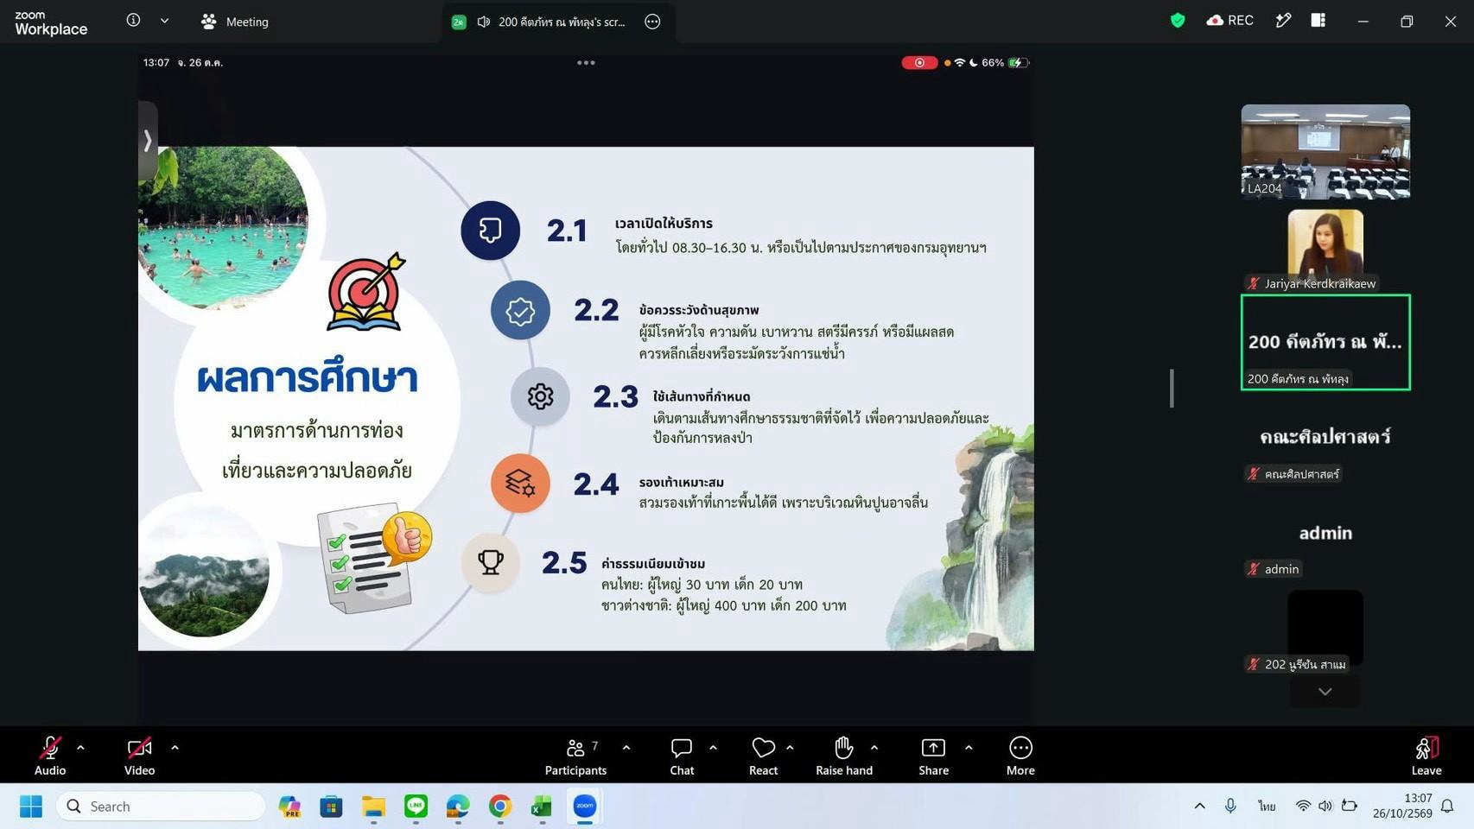The width and height of the screenshot is (1474, 829).
Task: Unmute the Audio microphone
Action: tap(50, 756)
